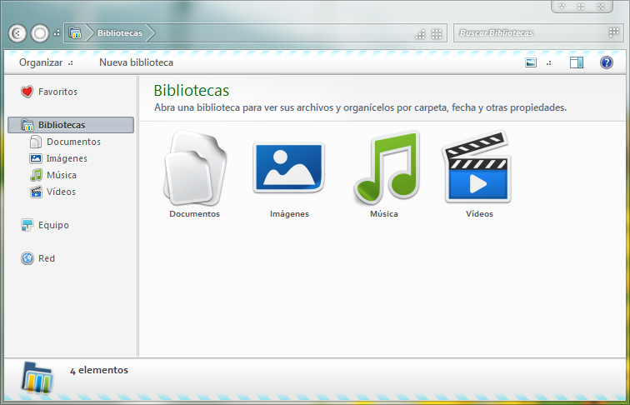
Task: Open the recent locations dropdown beside Forward
Action: (57, 33)
